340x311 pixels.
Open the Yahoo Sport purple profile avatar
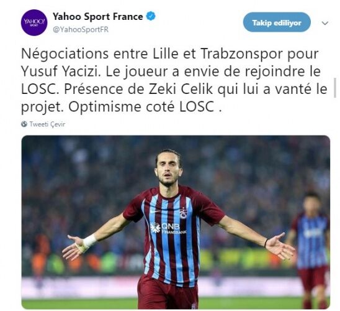34,22
